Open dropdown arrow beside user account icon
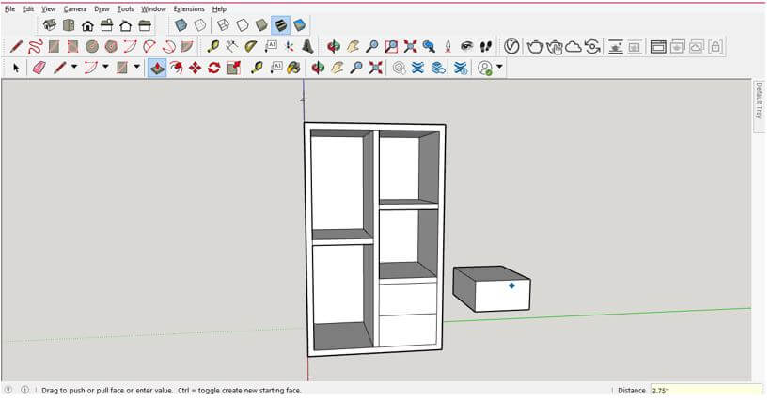The image size is (770, 400). pos(499,67)
